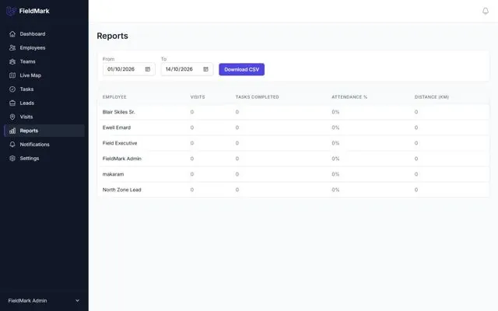Go to Dashboard page
This screenshot has width=498, height=311.
[x=44, y=34]
